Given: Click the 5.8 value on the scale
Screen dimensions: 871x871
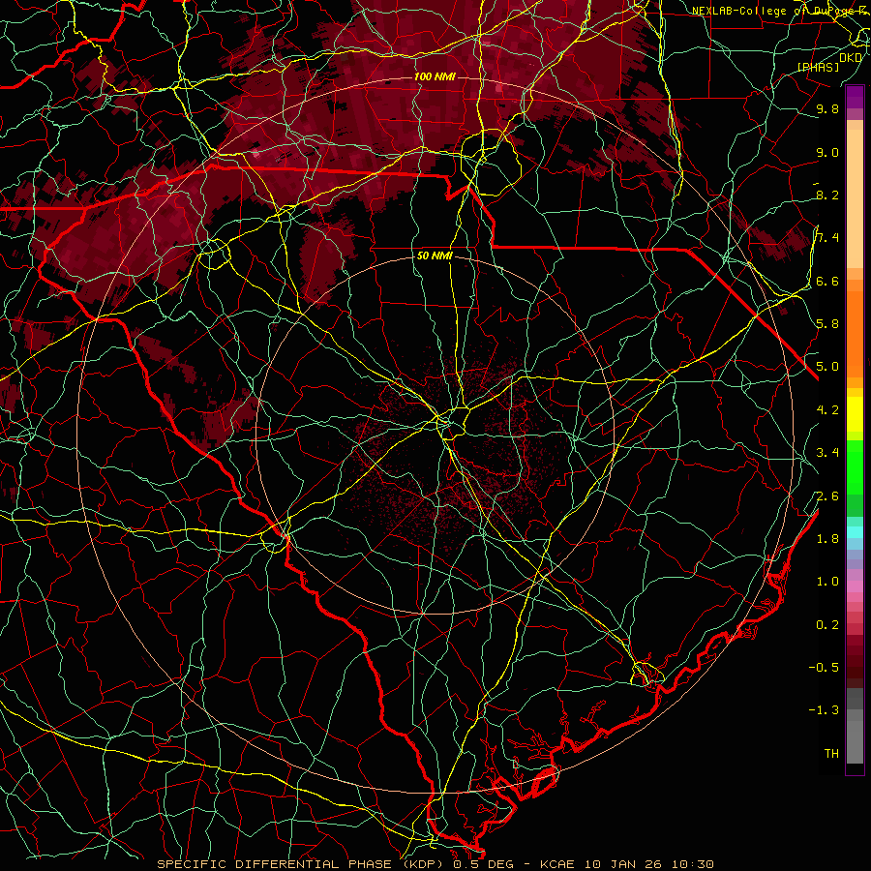Looking at the screenshot, I should pos(827,324).
